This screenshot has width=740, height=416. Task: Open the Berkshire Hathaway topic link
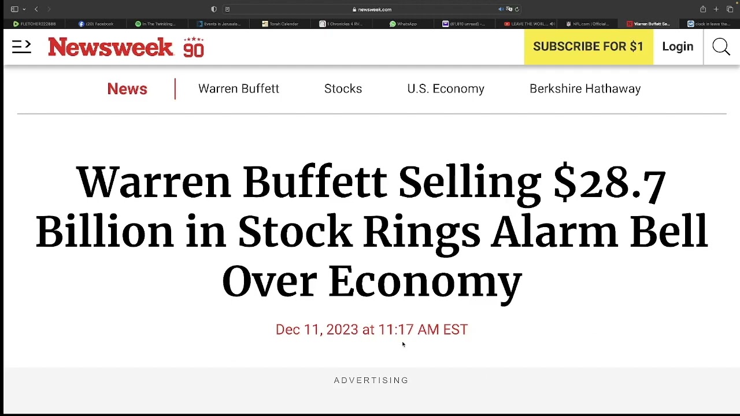point(584,89)
